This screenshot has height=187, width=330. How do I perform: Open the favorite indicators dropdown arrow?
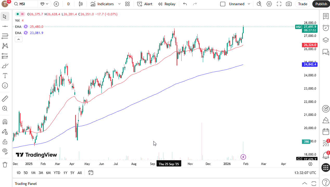tap(119, 4)
